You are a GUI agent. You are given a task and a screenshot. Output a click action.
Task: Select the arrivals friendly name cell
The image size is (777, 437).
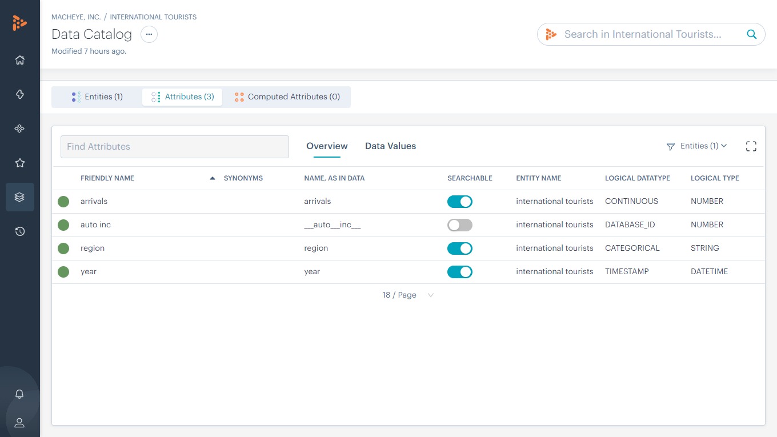pyautogui.click(x=94, y=202)
